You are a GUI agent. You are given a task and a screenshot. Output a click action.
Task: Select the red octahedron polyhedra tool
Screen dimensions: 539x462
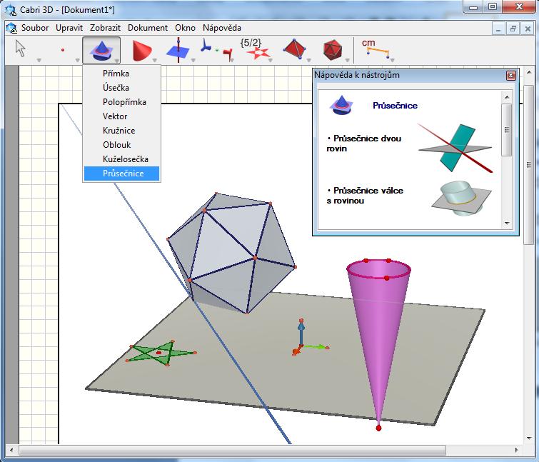pos(294,49)
